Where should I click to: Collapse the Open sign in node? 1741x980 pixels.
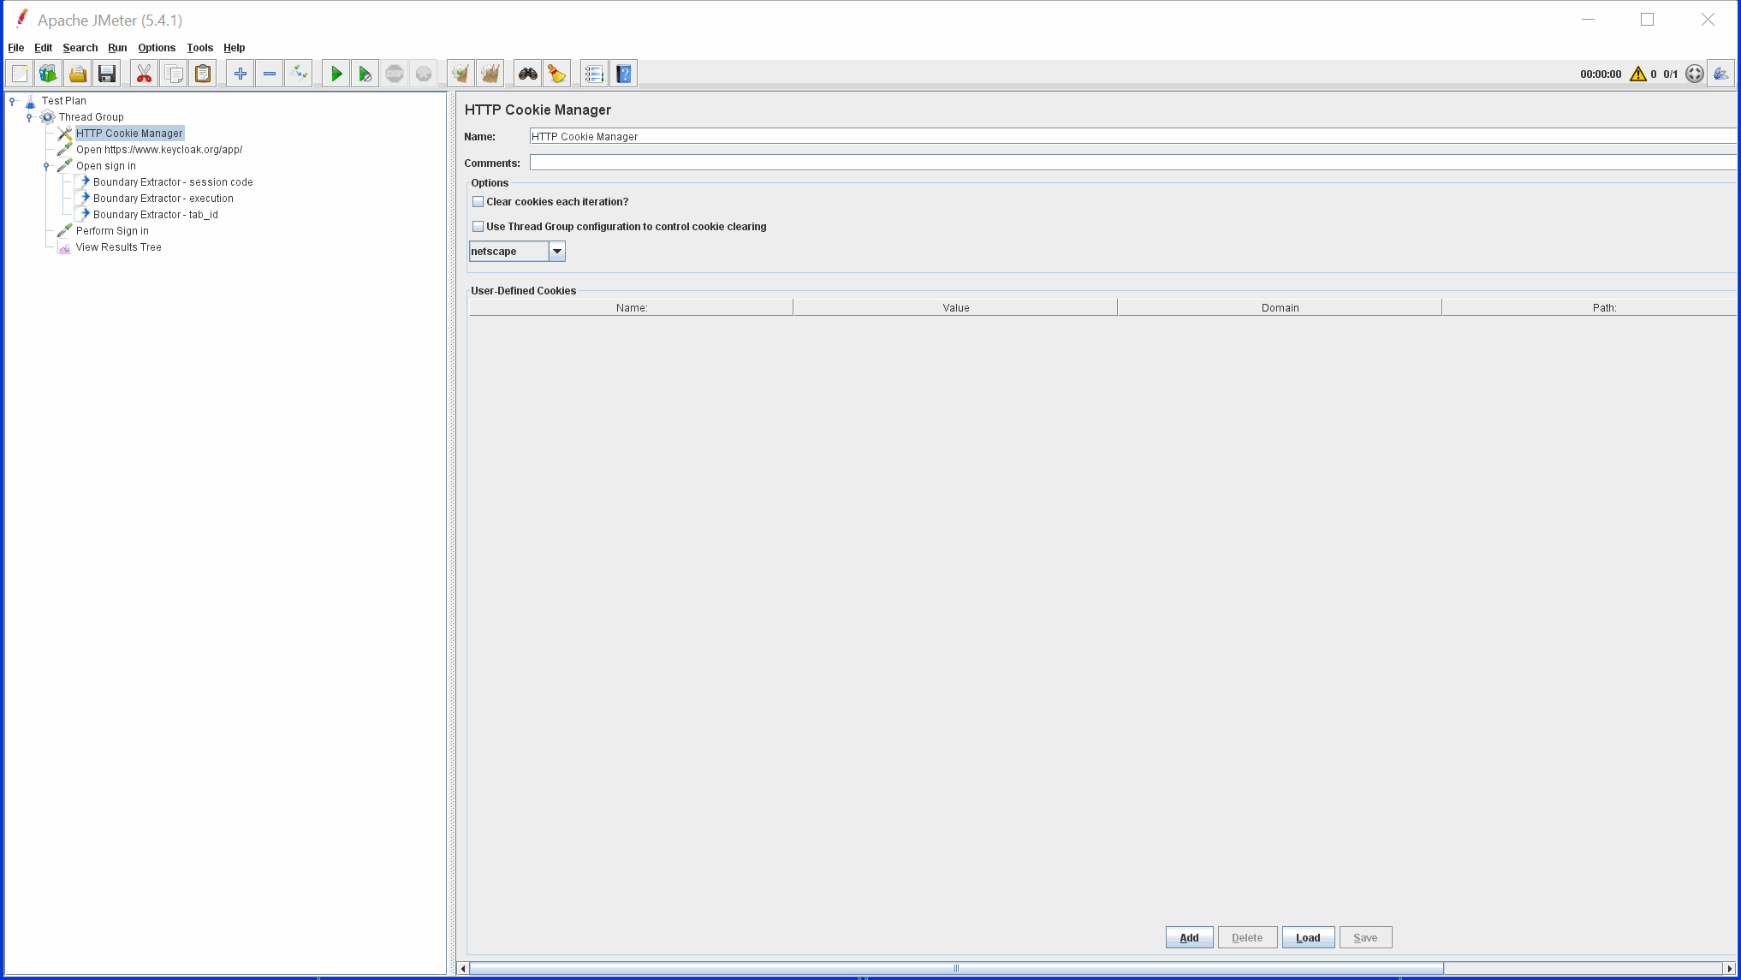[47, 165]
